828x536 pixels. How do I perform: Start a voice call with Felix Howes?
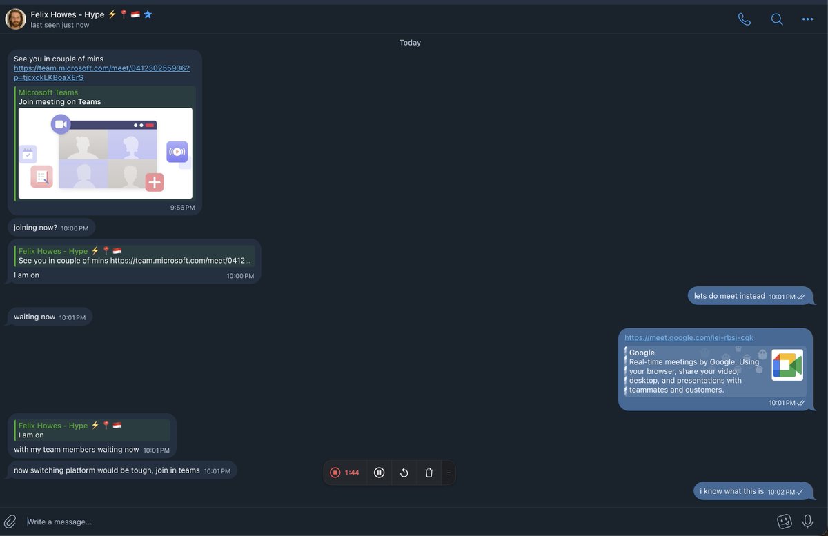(x=745, y=19)
